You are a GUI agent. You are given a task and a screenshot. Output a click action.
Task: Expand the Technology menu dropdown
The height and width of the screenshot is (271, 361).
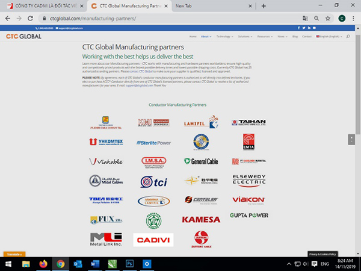click(x=224, y=36)
